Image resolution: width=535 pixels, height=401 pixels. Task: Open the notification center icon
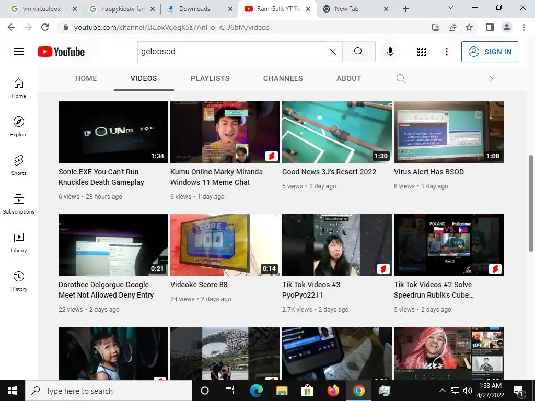[519, 391]
